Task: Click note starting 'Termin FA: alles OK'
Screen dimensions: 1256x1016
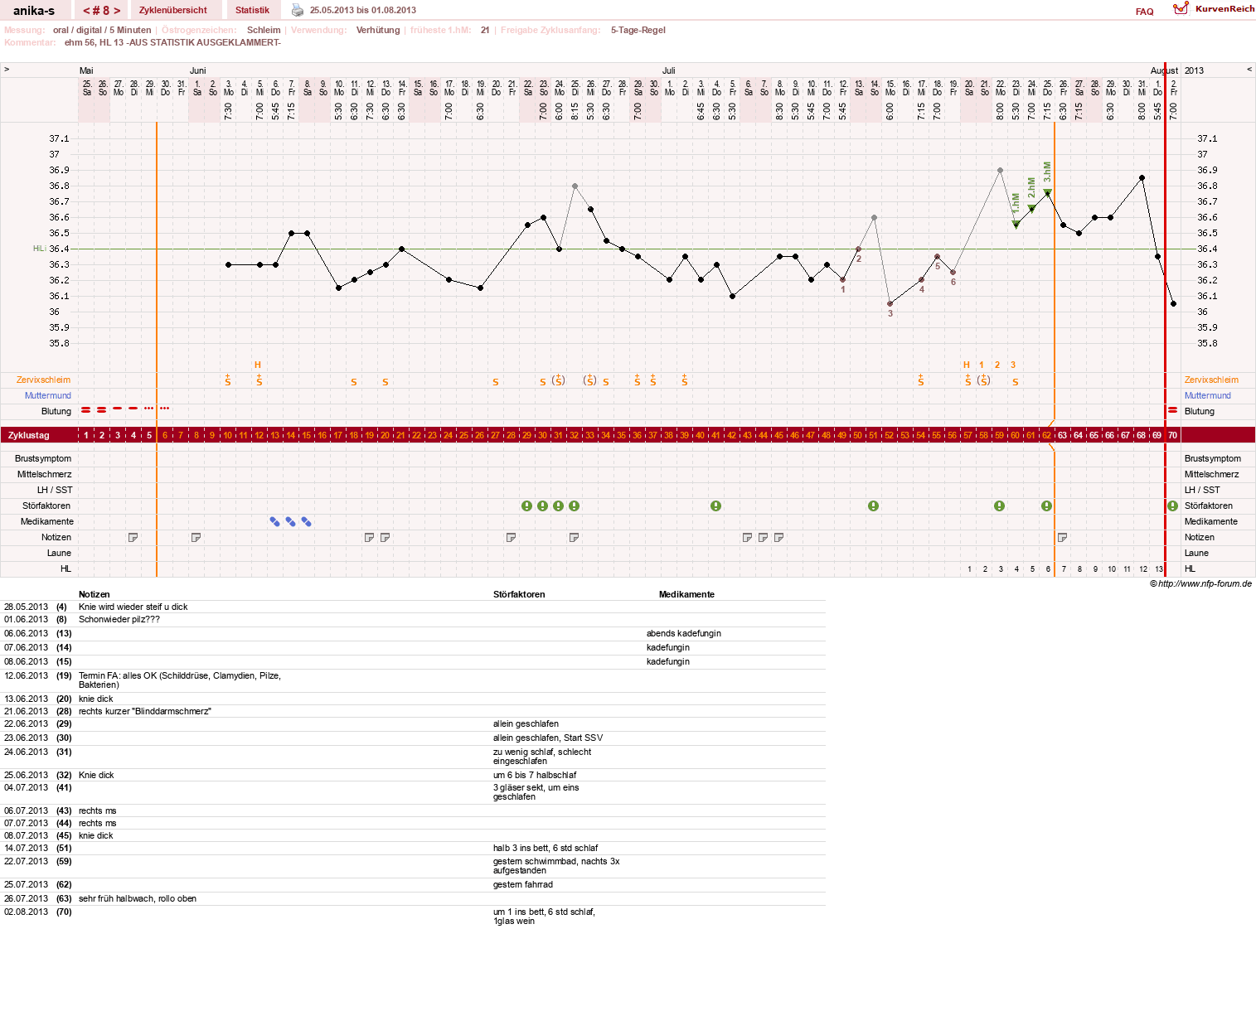Action: (180, 680)
